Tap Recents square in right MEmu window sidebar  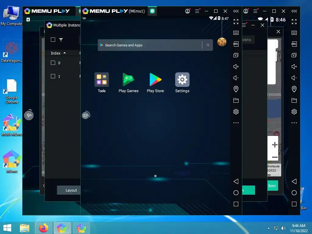point(294,204)
